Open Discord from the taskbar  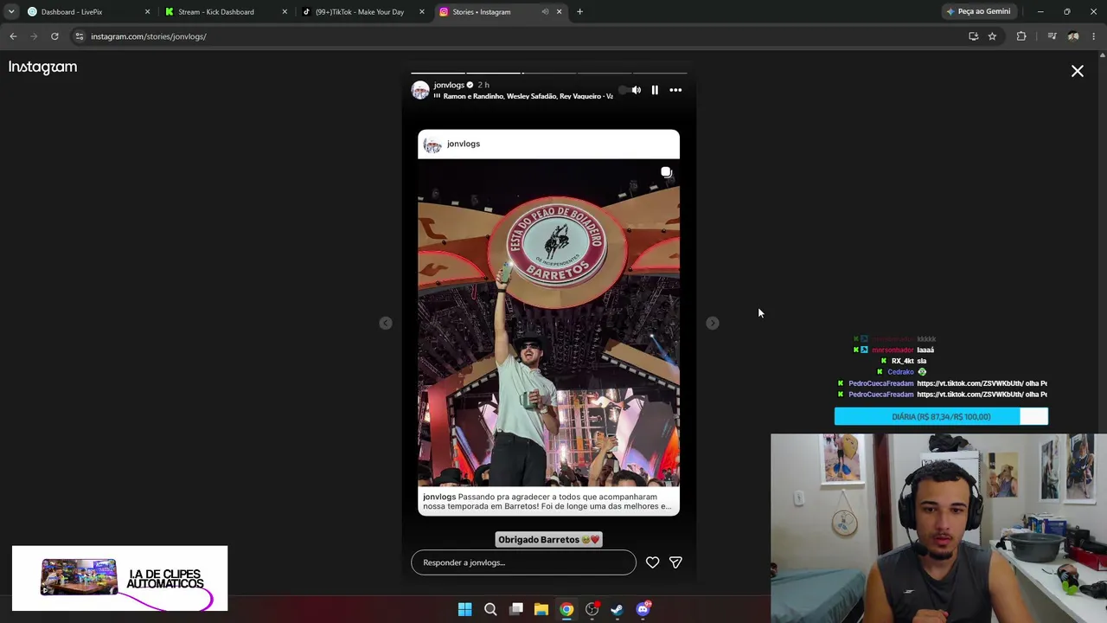643,609
